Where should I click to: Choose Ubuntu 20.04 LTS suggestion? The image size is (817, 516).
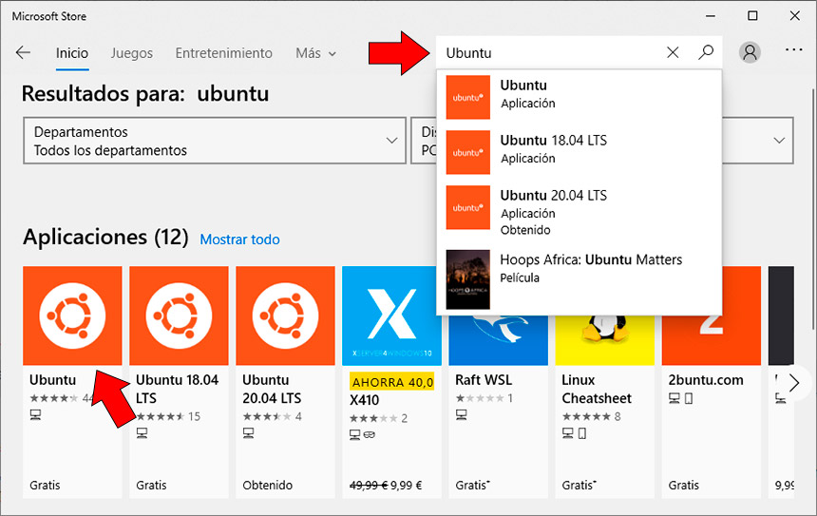579,209
